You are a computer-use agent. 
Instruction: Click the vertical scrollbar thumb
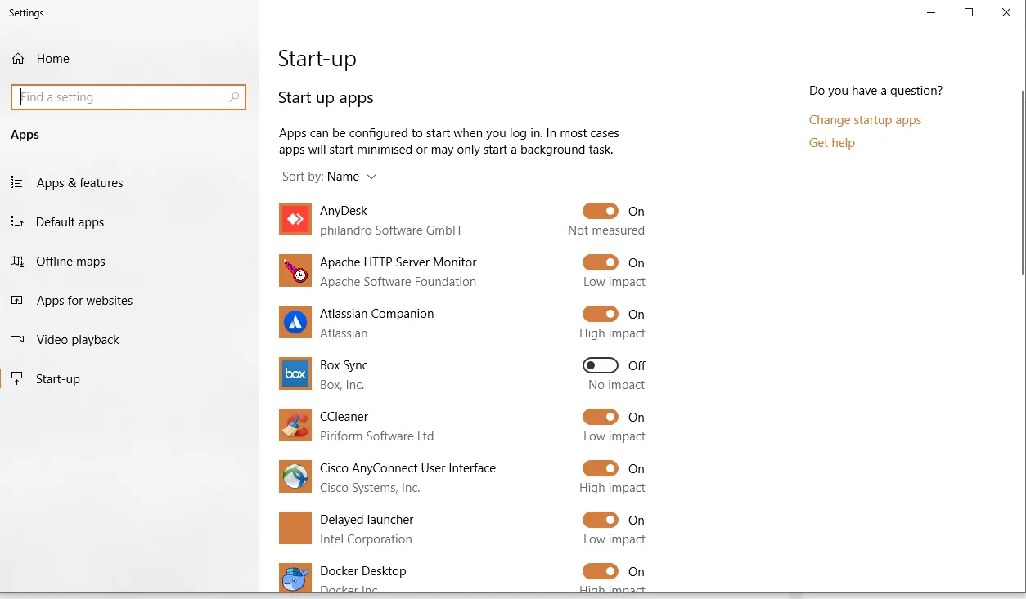[x=1022, y=182]
